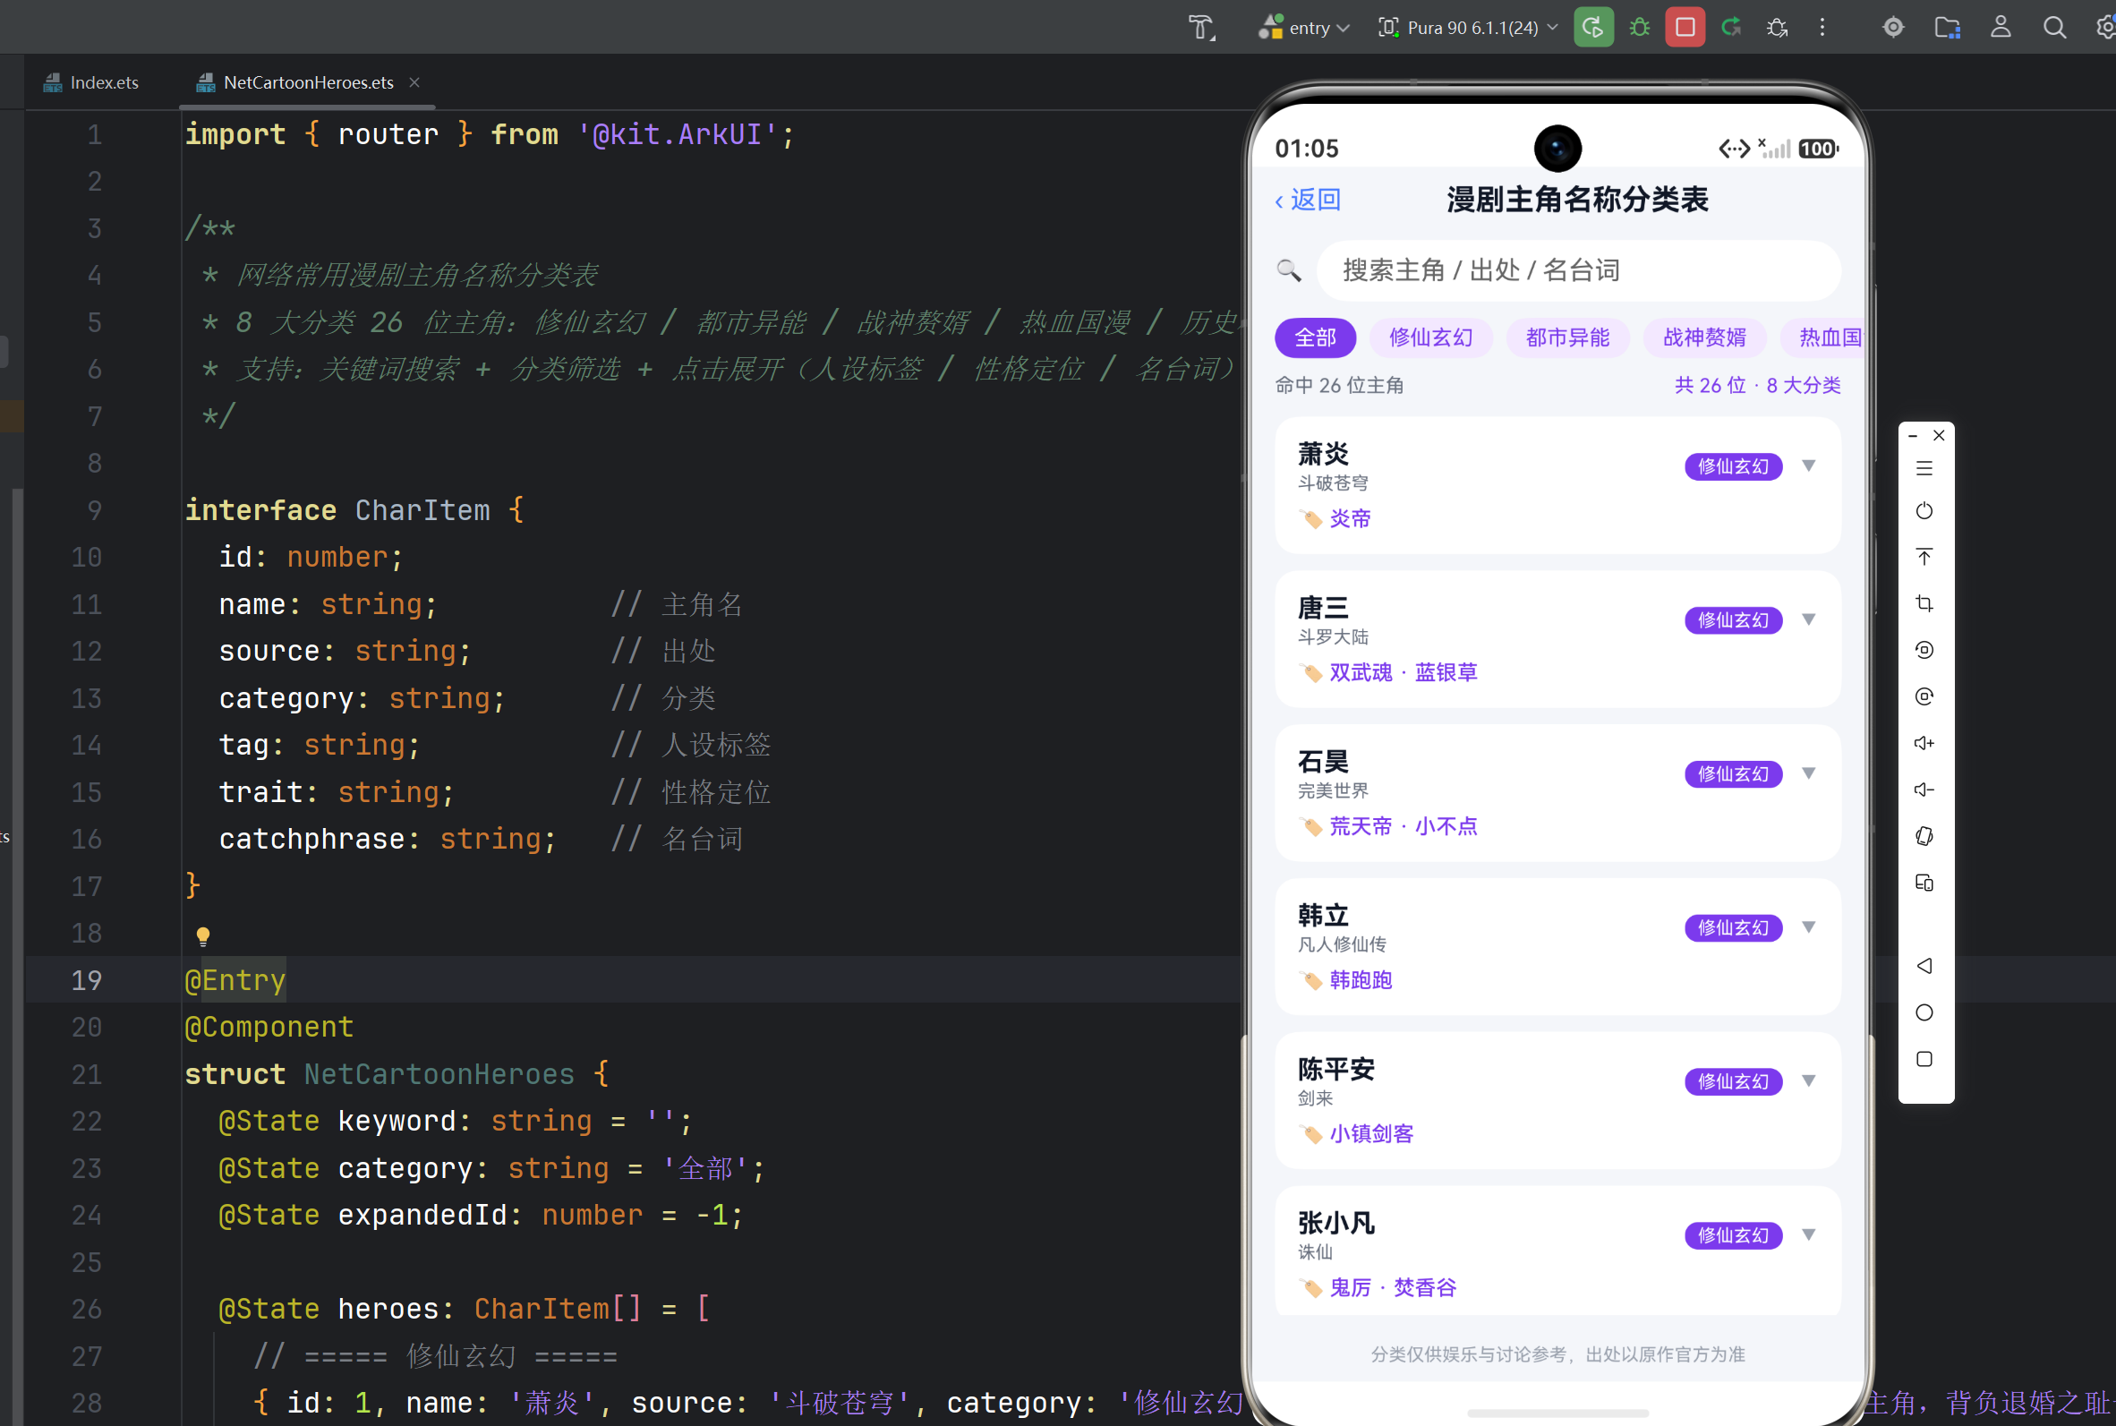Viewport: 2116px width, 1426px height.
Task: Tap the 返回 back link
Action: tap(1308, 201)
